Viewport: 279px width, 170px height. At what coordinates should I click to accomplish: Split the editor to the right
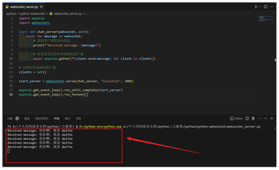pos(266,7)
